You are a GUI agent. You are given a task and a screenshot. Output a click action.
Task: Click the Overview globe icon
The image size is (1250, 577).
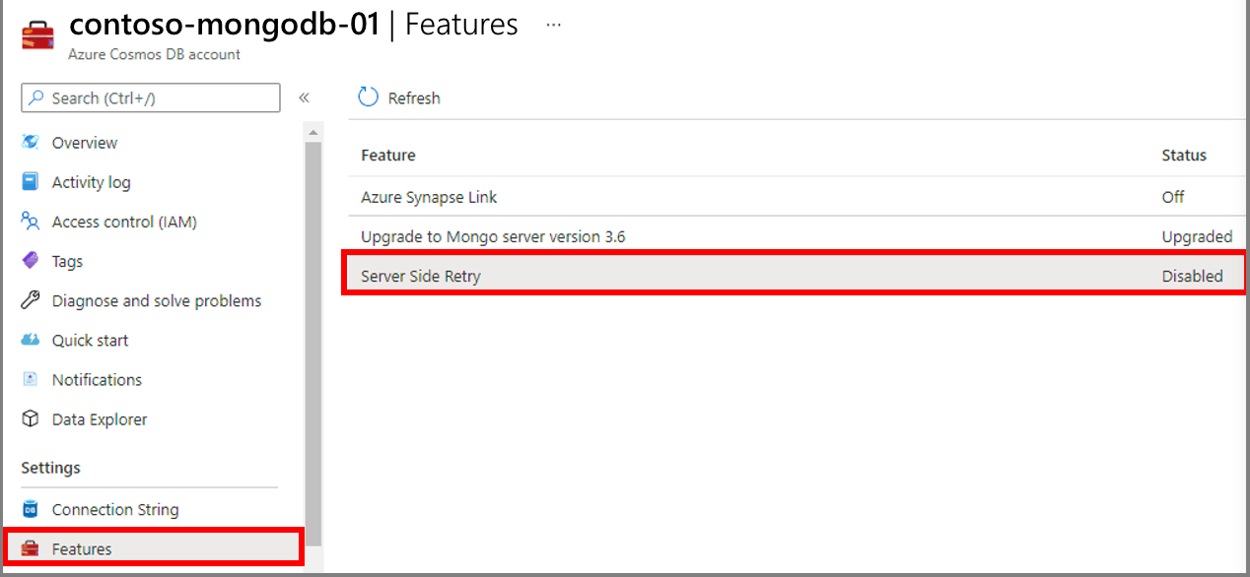(31, 143)
